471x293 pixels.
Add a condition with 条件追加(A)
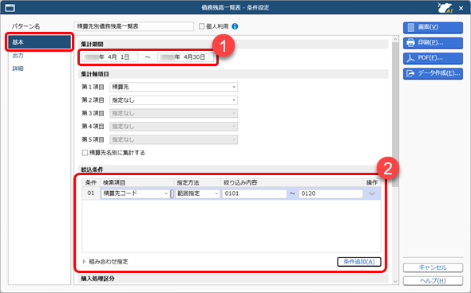point(359,261)
